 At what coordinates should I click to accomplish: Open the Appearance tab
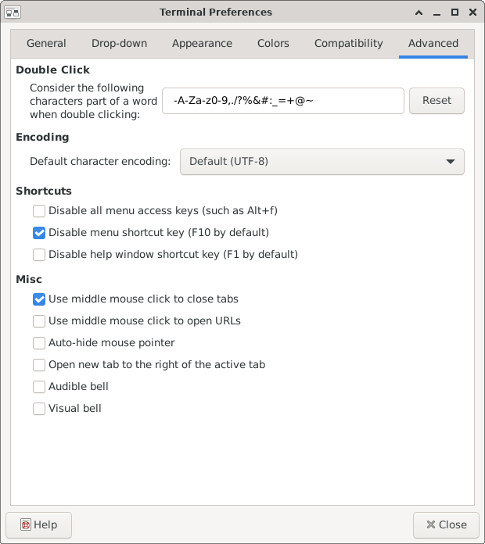202,43
